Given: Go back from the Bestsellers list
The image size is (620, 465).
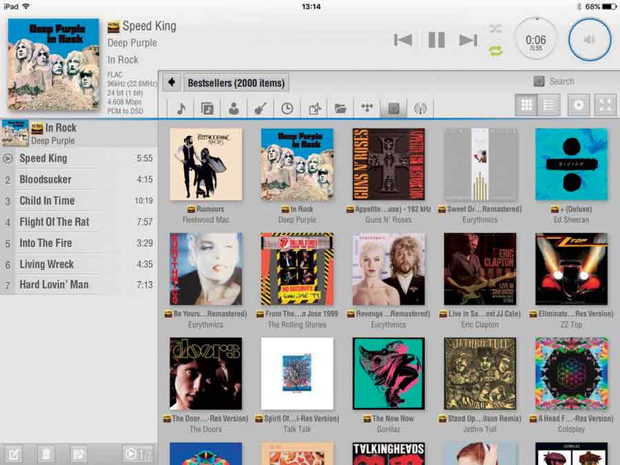Looking at the screenshot, I should [x=172, y=82].
